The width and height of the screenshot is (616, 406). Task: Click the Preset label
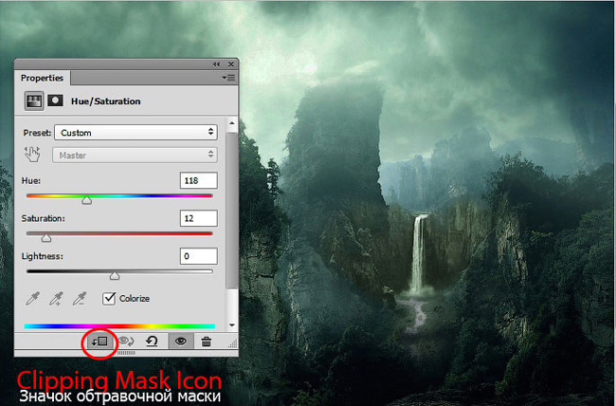[37, 133]
